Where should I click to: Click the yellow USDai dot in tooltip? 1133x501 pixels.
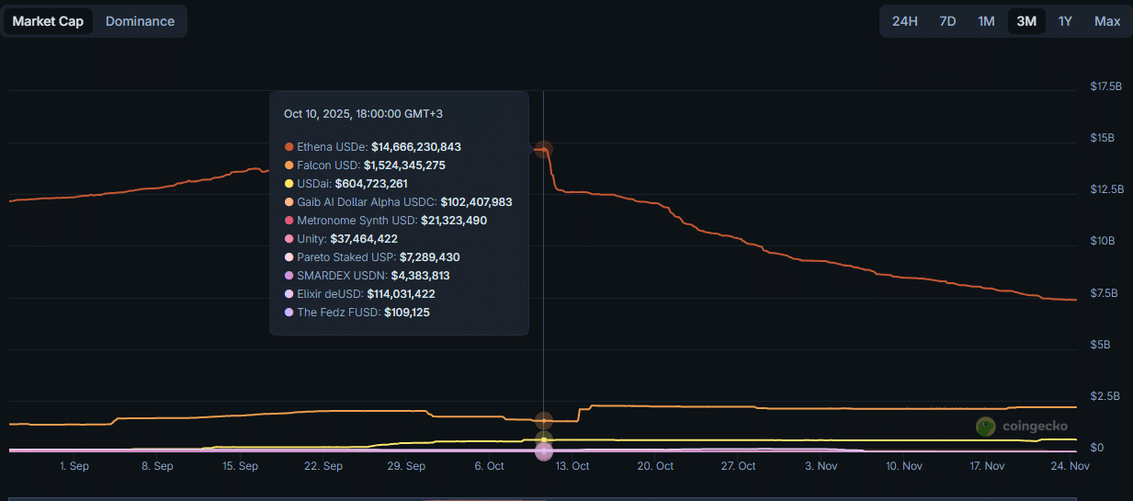pos(289,184)
